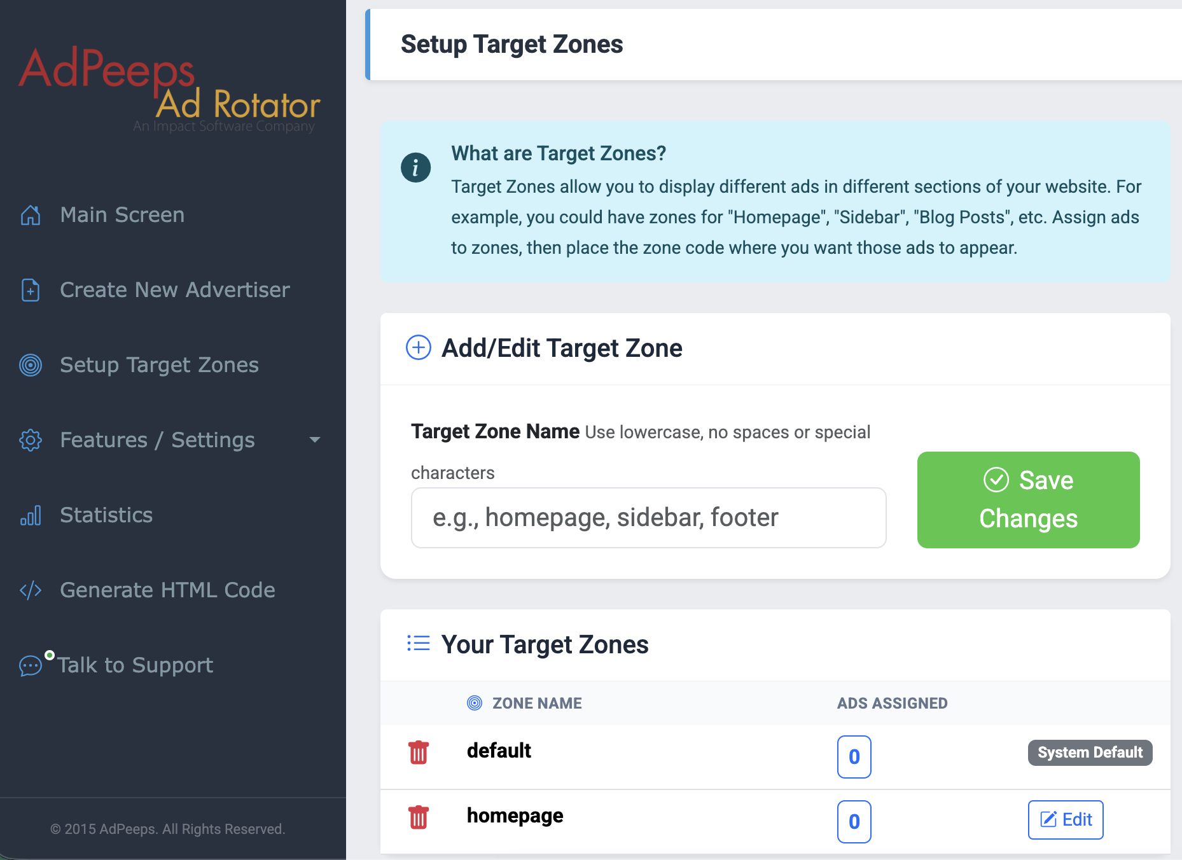Click the Main Screen house icon

31,215
